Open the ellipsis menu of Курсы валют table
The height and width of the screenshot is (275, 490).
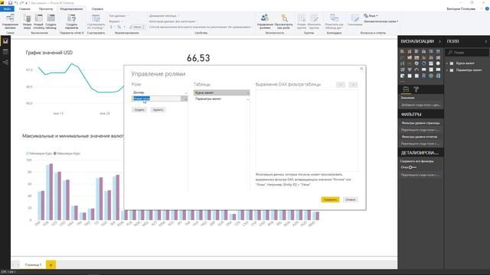coord(248,93)
